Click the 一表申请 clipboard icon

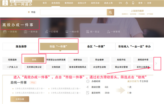pos(25,32)
